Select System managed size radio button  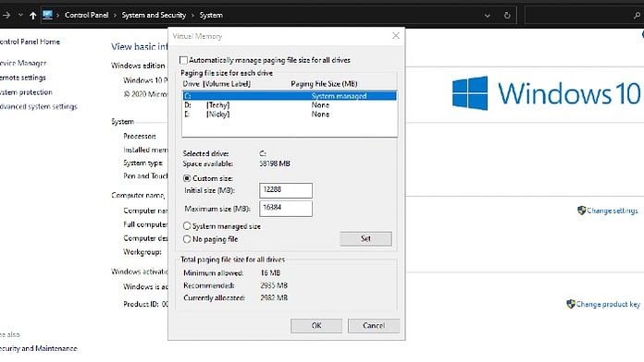click(187, 226)
